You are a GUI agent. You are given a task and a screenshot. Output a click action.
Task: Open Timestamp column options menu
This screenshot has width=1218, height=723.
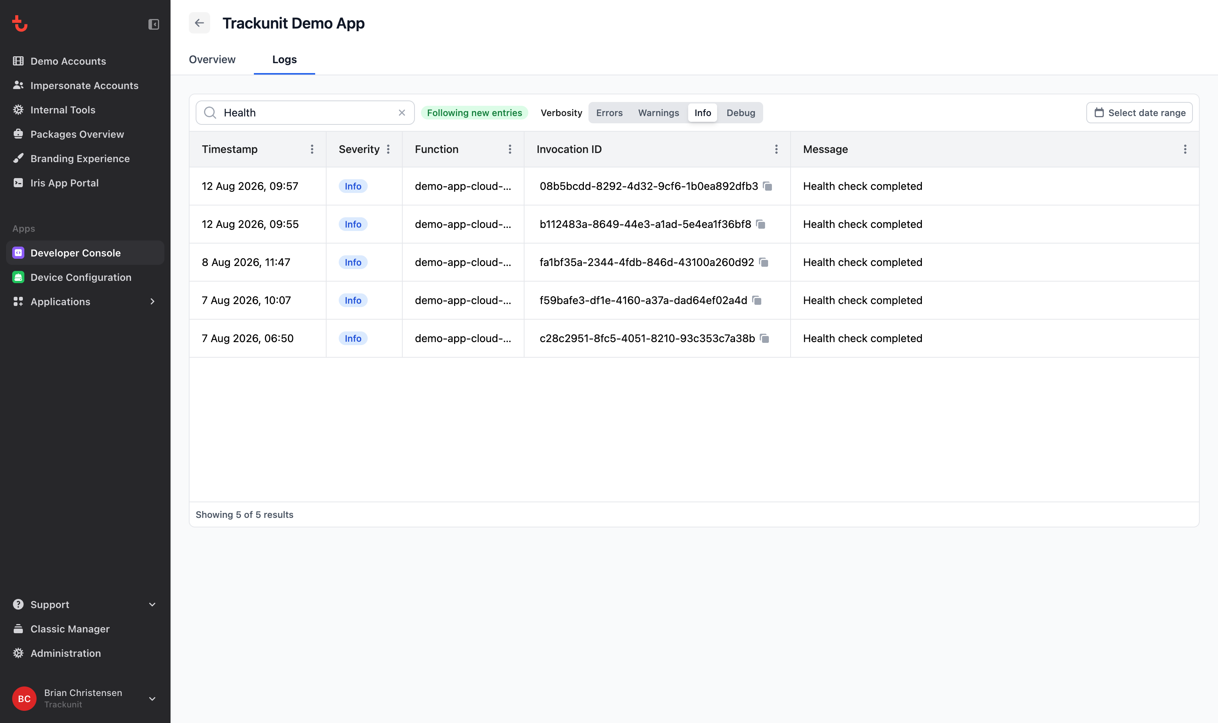pos(312,149)
